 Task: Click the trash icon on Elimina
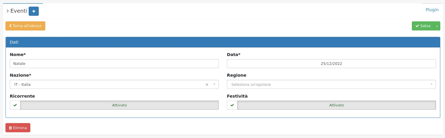click(10, 128)
